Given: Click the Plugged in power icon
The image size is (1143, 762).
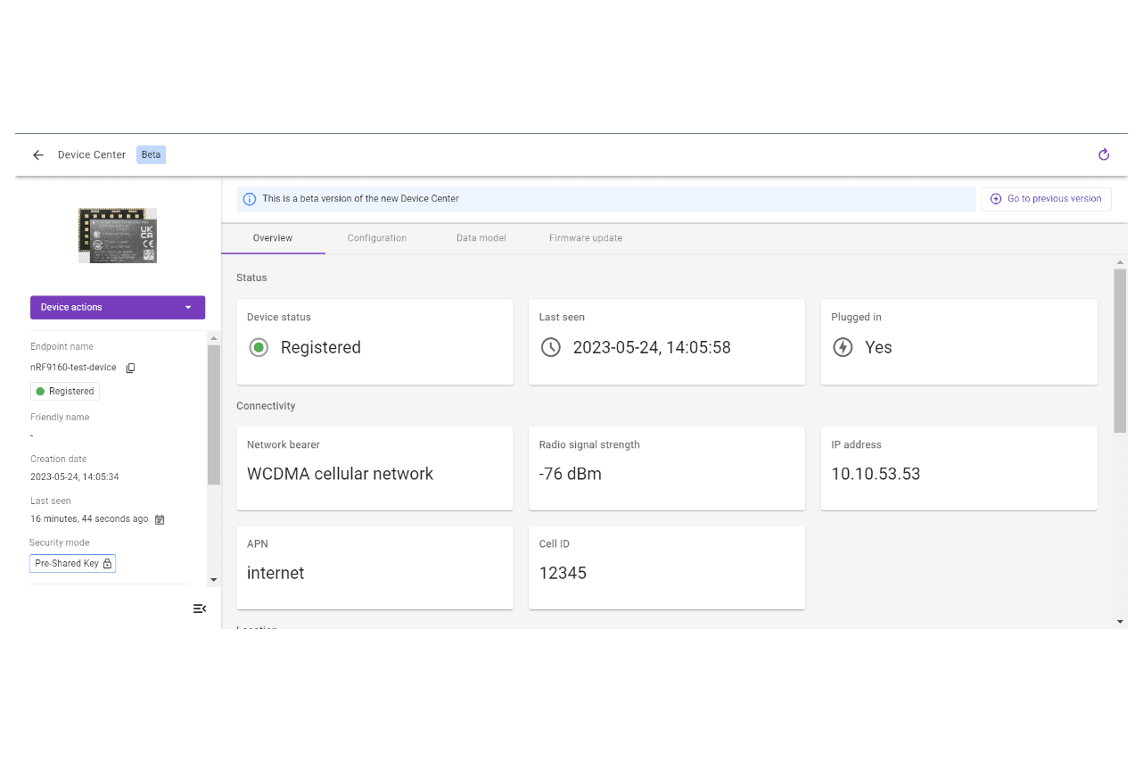Looking at the screenshot, I should point(843,348).
